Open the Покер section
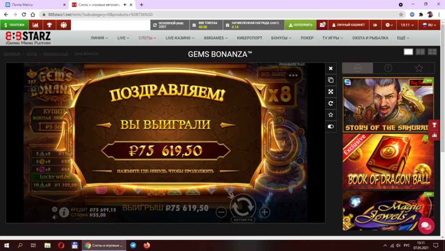The image size is (445, 251). pyautogui.click(x=307, y=38)
